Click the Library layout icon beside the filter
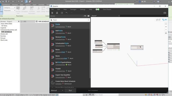This screenshot has height=96, width=172. point(88,16)
